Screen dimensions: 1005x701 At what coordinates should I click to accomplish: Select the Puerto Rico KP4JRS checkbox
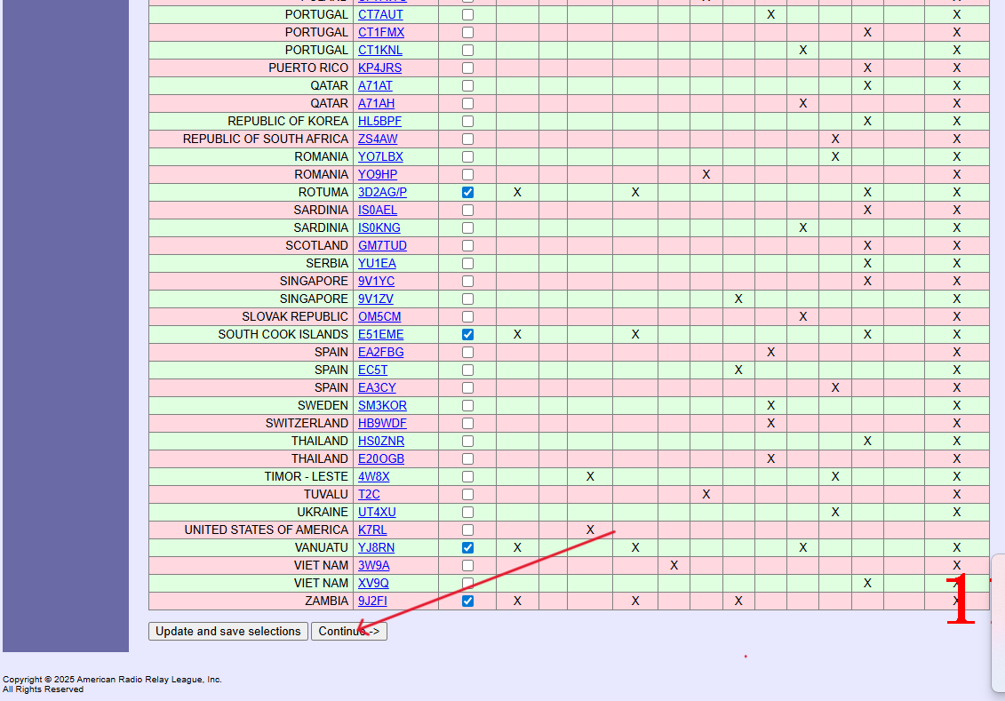tap(468, 68)
